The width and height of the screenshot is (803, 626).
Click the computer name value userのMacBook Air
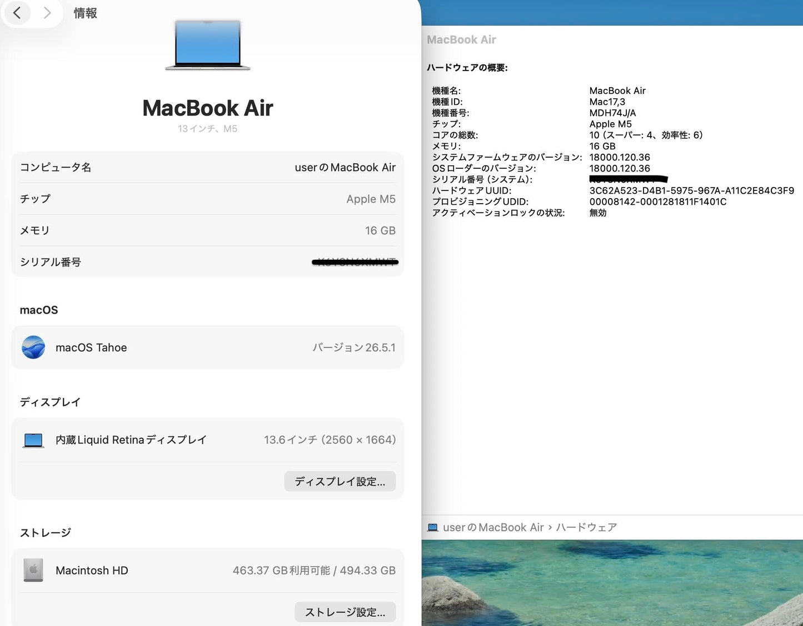pos(345,168)
